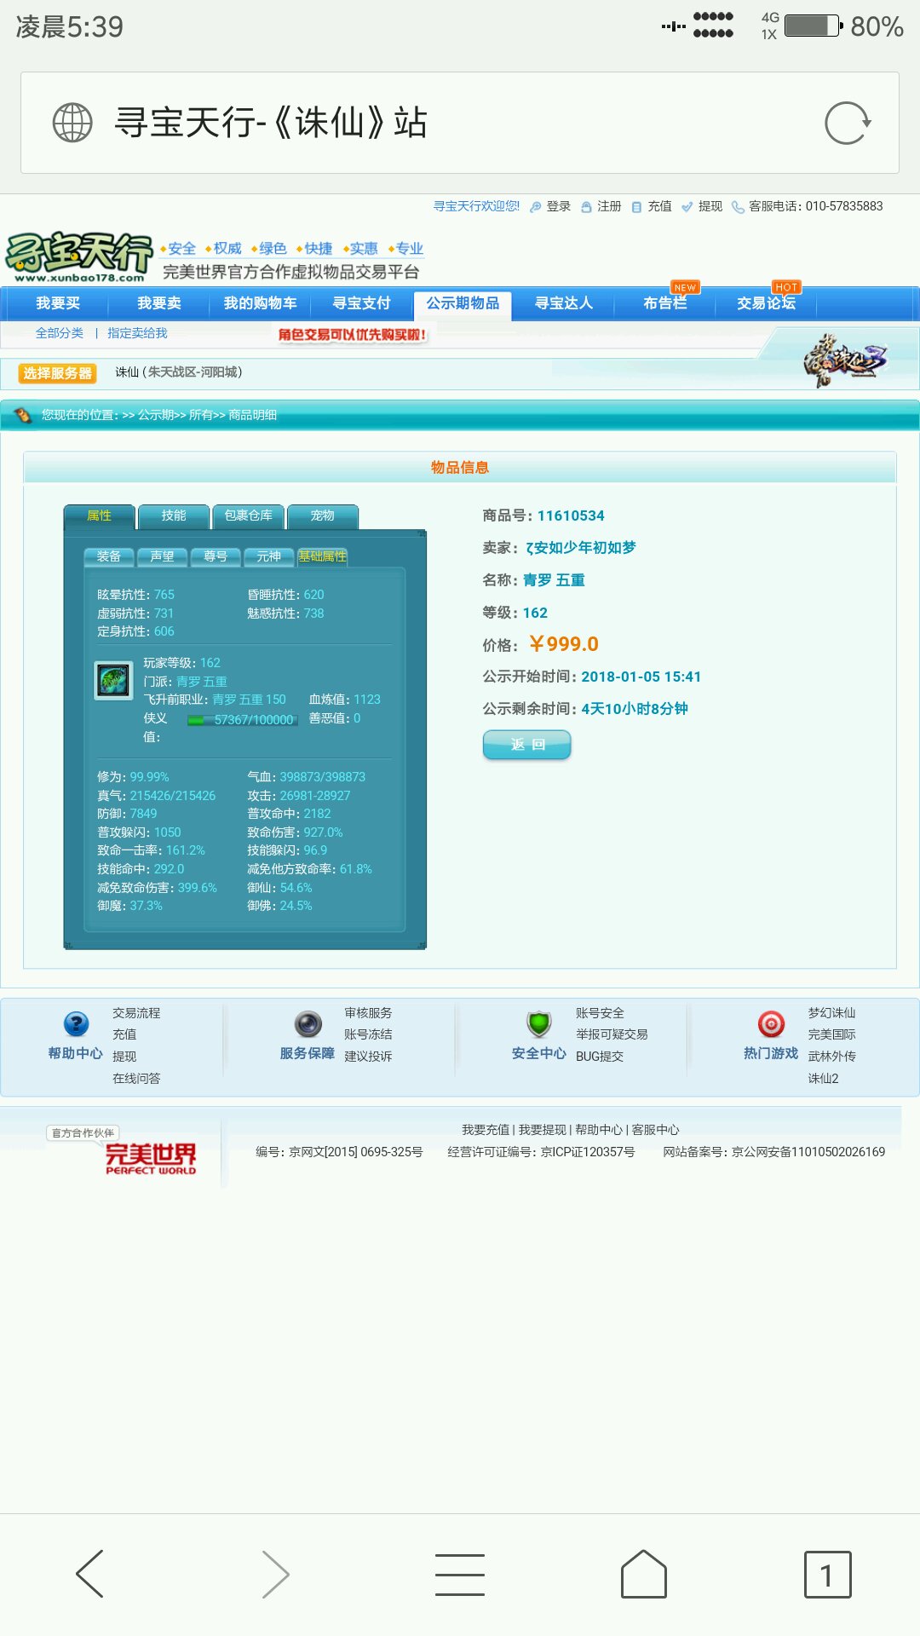Click the orange 选择服务器 button
This screenshot has height=1636, width=920.
[x=57, y=373]
